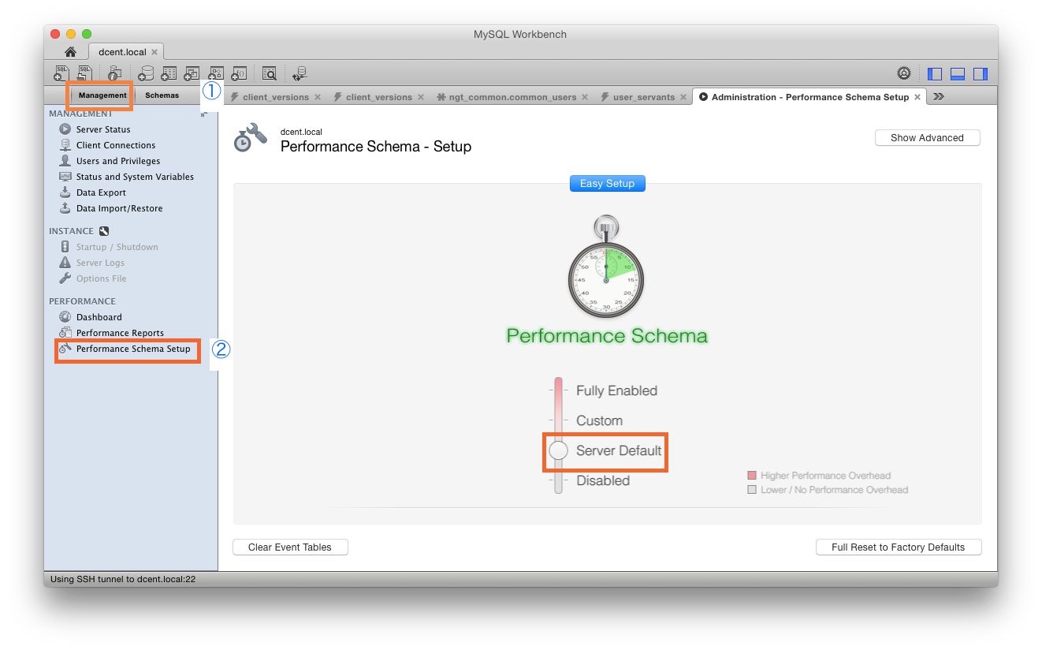Click Full Reset to Factory Defaults
Viewport: 1042px width, 650px height.
click(898, 547)
